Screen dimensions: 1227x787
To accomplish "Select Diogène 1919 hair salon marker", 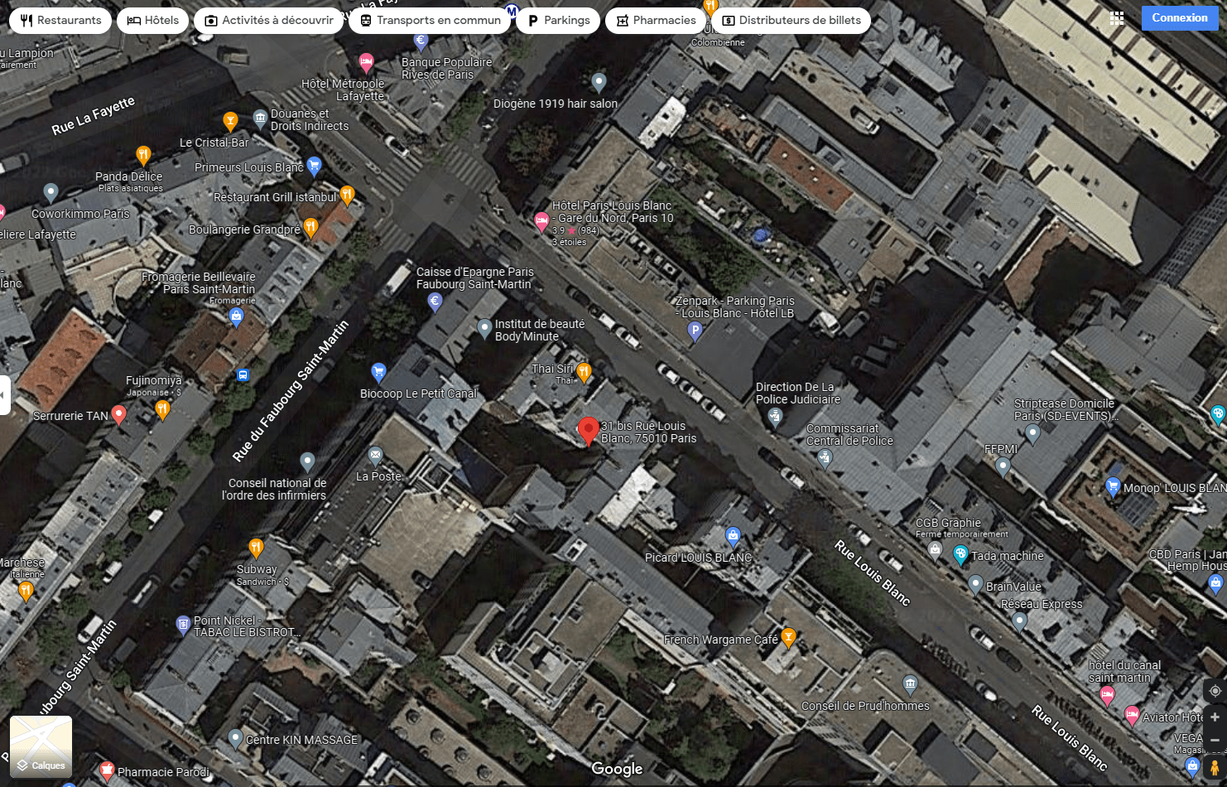I will click(x=599, y=82).
